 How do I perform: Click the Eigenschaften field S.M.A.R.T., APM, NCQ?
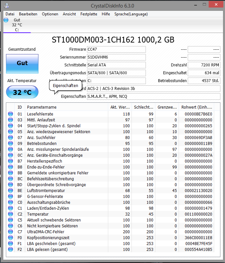(154, 96)
